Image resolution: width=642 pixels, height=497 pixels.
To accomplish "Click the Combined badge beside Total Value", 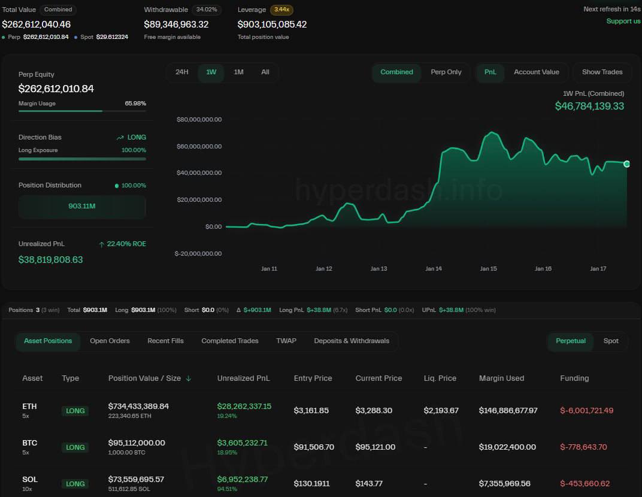I will 57,10.
